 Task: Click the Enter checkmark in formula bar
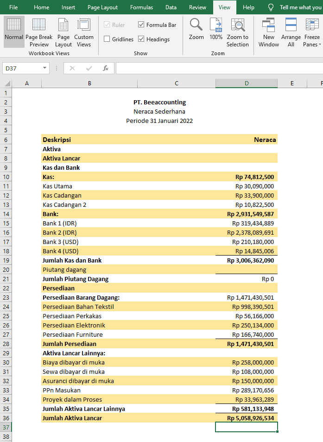pyautogui.click(x=89, y=68)
